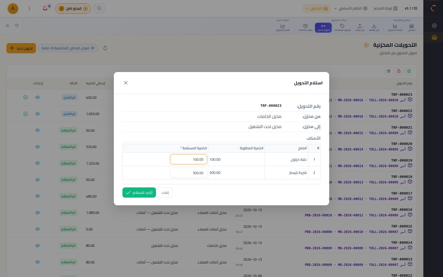Image resolution: width=443 pixels, height=277 pixels.
Task: Select تحويل مخزني stock transfer tool
Action: click(x=323, y=27)
